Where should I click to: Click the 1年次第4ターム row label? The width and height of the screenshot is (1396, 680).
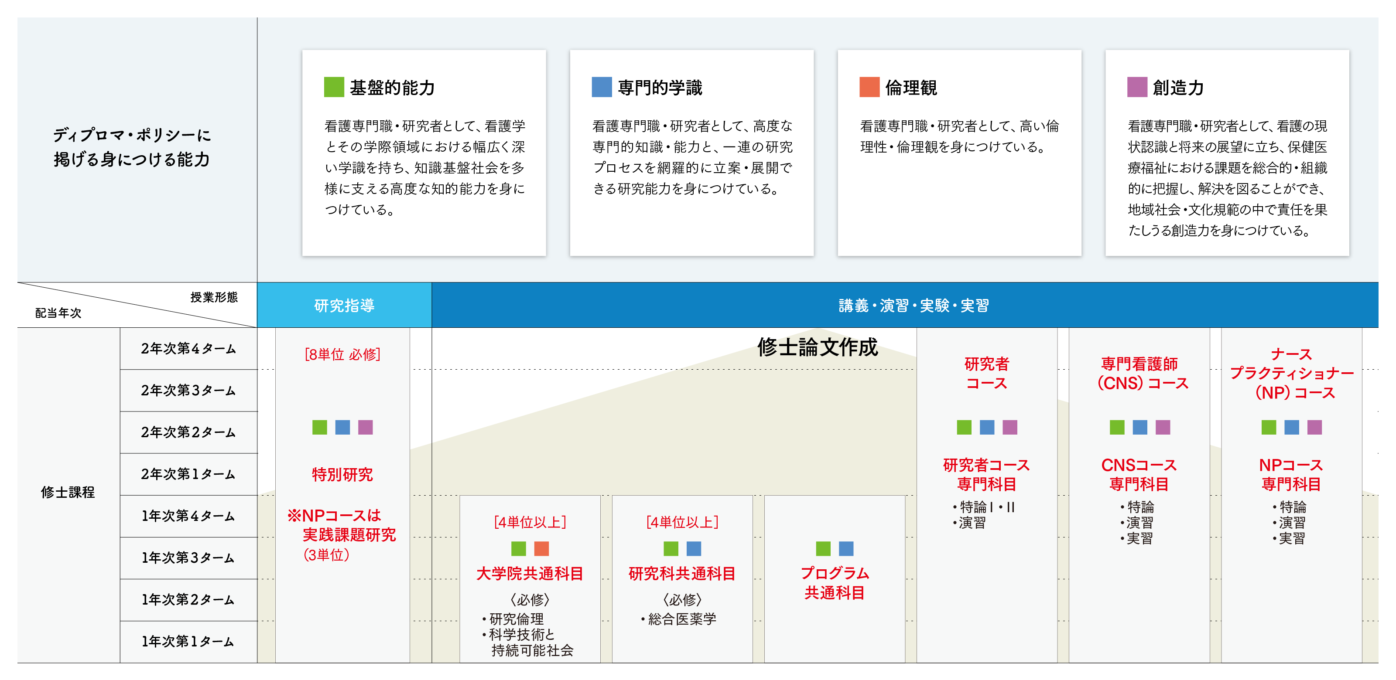click(188, 516)
